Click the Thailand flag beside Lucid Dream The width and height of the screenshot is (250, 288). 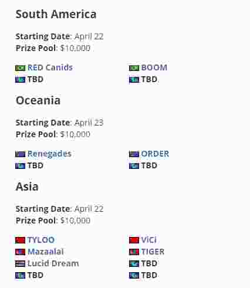pyautogui.click(x=21, y=264)
